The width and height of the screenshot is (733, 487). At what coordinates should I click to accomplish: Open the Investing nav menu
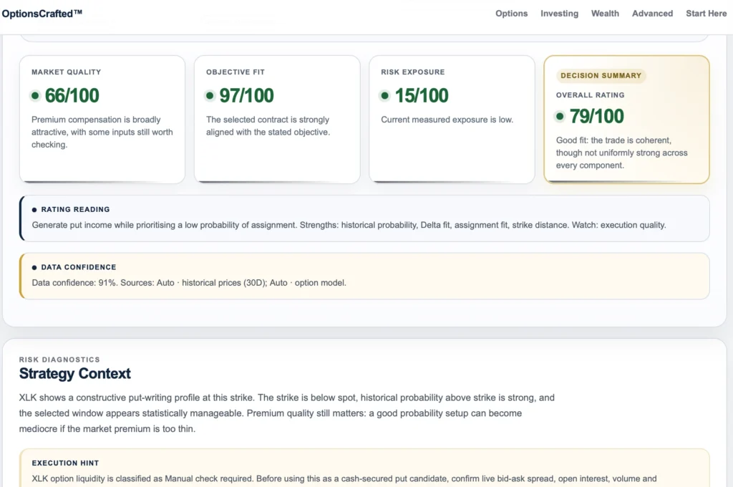(x=559, y=14)
